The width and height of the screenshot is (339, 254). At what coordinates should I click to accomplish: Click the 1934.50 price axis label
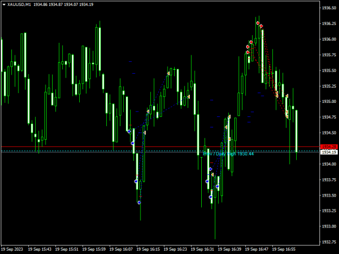pyautogui.click(x=329, y=133)
